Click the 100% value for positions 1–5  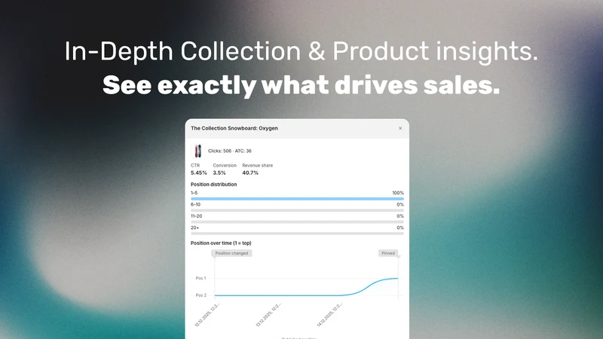(x=398, y=193)
